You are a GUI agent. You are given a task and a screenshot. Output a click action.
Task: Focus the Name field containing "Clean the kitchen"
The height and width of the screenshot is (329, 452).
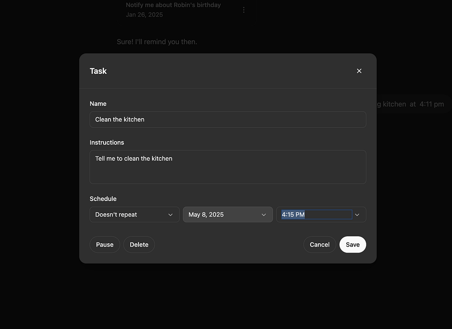[x=228, y=119]
